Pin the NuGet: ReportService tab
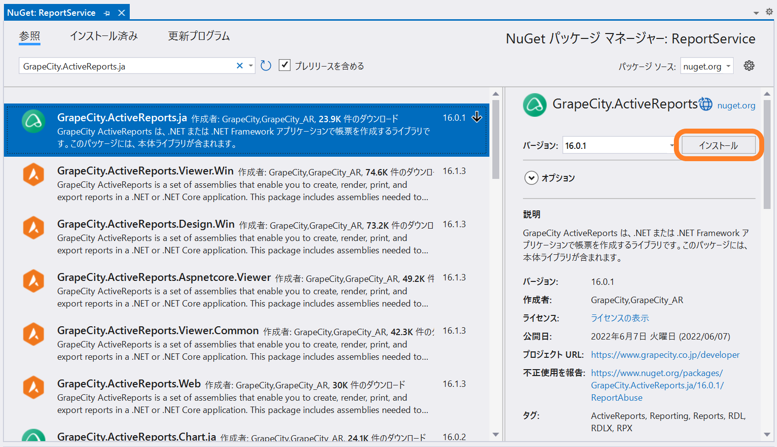777x447 pixels. 107,13
